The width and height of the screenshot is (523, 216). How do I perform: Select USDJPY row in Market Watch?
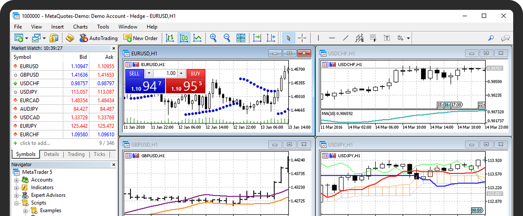pos(64,92)
